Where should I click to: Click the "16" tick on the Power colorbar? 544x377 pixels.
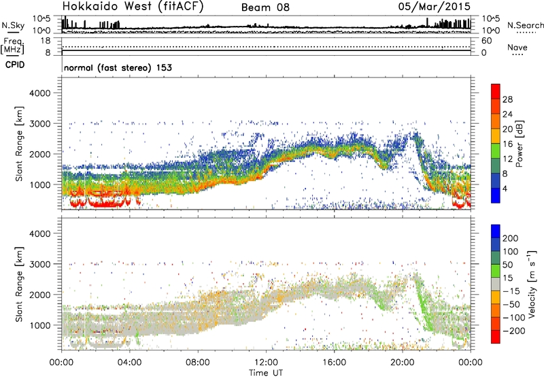[507, 144]
